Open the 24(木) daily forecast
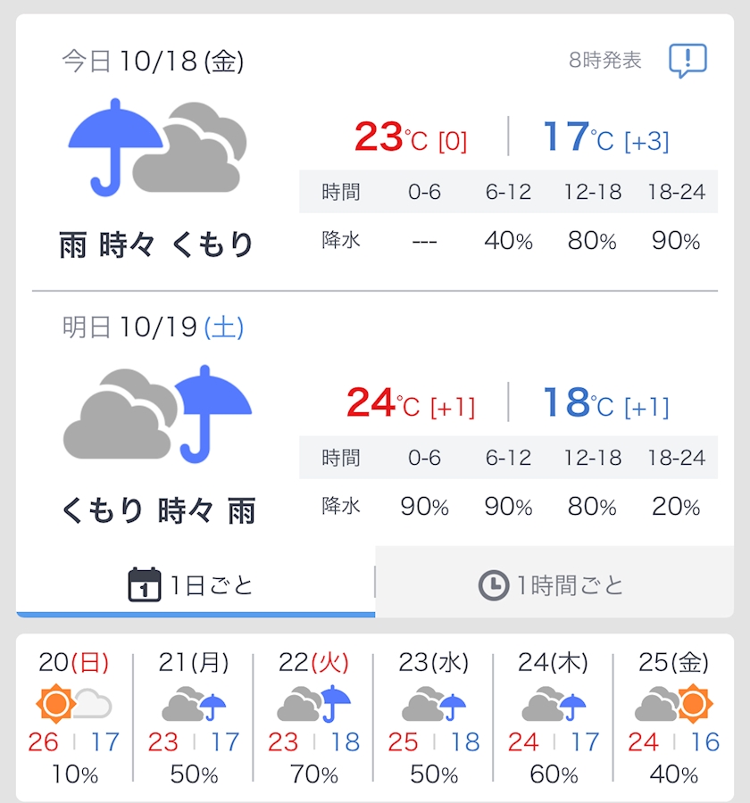 click(554, 717)
